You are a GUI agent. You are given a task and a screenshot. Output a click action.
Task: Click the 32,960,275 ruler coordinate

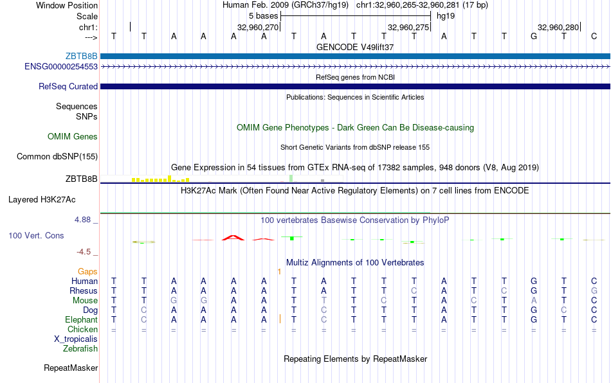pyautogui.click(x=408, y=27)
